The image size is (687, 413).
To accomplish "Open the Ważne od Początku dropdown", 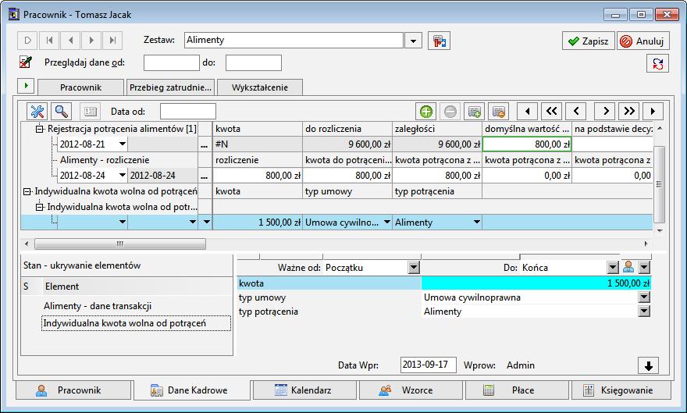I will tap(414, 268).
